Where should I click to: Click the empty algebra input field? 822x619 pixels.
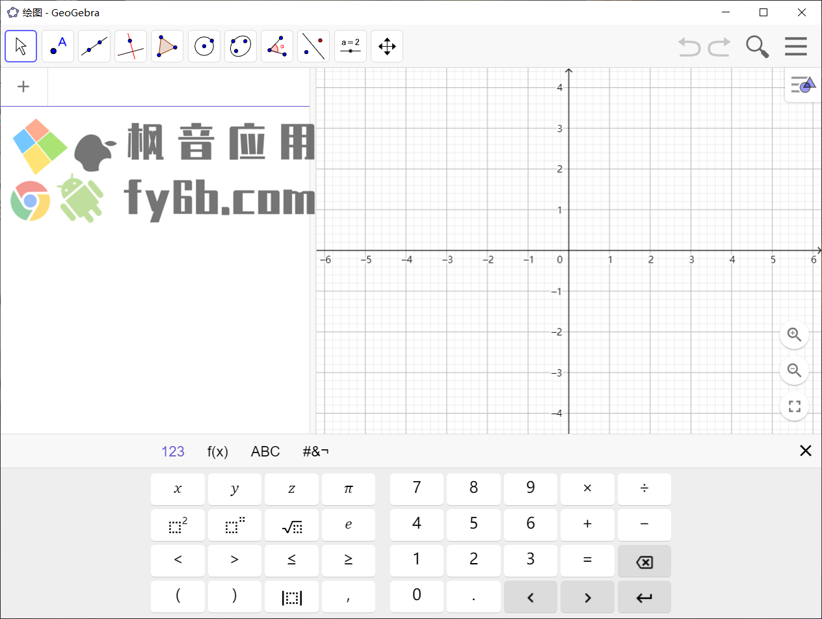click(179, 86)
